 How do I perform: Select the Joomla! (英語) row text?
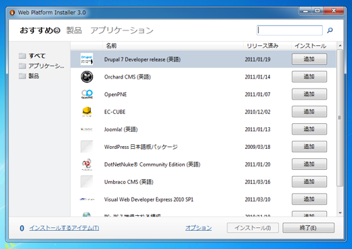click(x=121, y=129)
